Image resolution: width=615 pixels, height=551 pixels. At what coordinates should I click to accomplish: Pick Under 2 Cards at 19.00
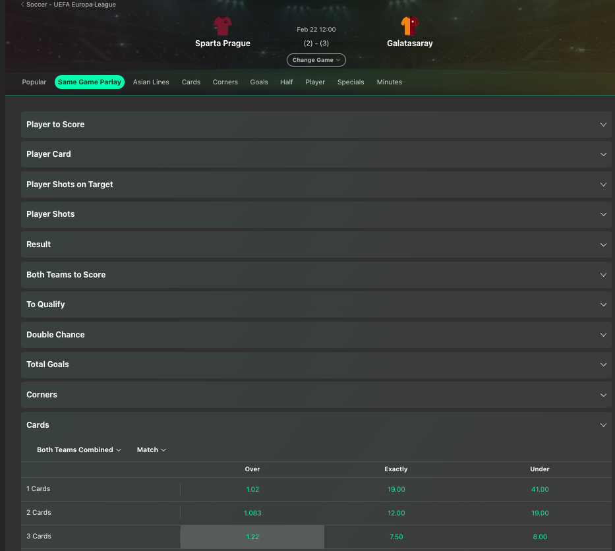(x=540, y=513)
